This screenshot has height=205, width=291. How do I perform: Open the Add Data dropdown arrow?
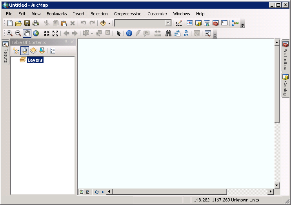(109, 24)
